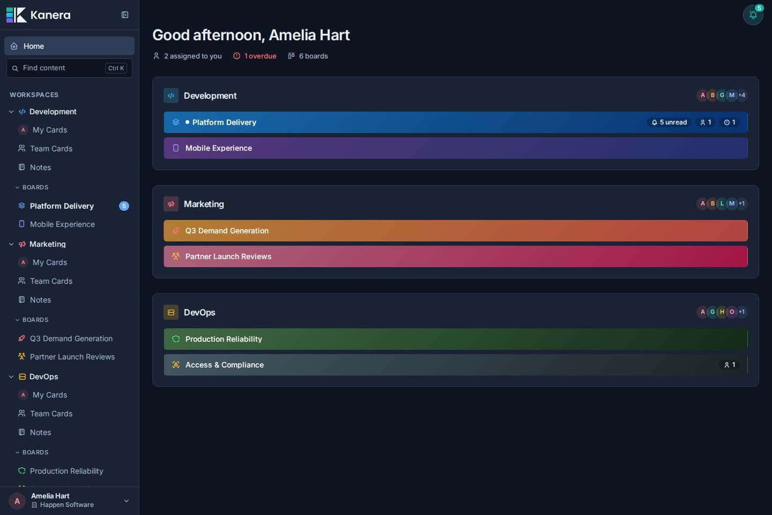772x515 pixels.
Task: Collapse the sidebar with the panel icon
Action: tap(125, 15)
